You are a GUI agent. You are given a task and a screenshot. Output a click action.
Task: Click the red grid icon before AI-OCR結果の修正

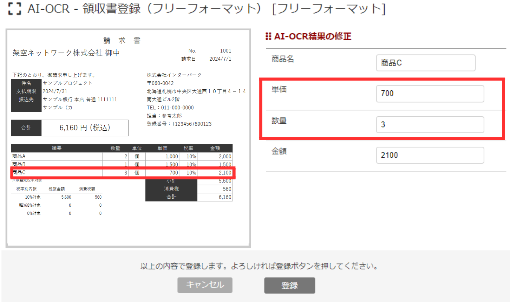[x=269, y=36]
